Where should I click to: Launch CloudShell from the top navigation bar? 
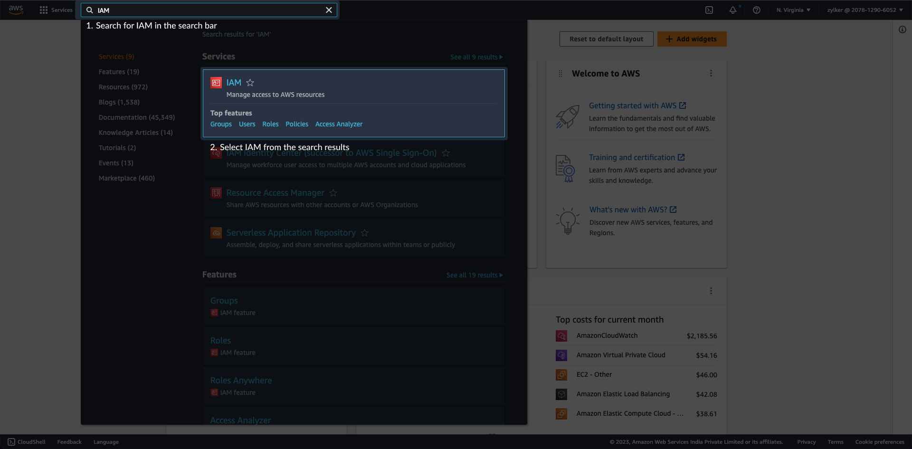(x=709, y=10)
